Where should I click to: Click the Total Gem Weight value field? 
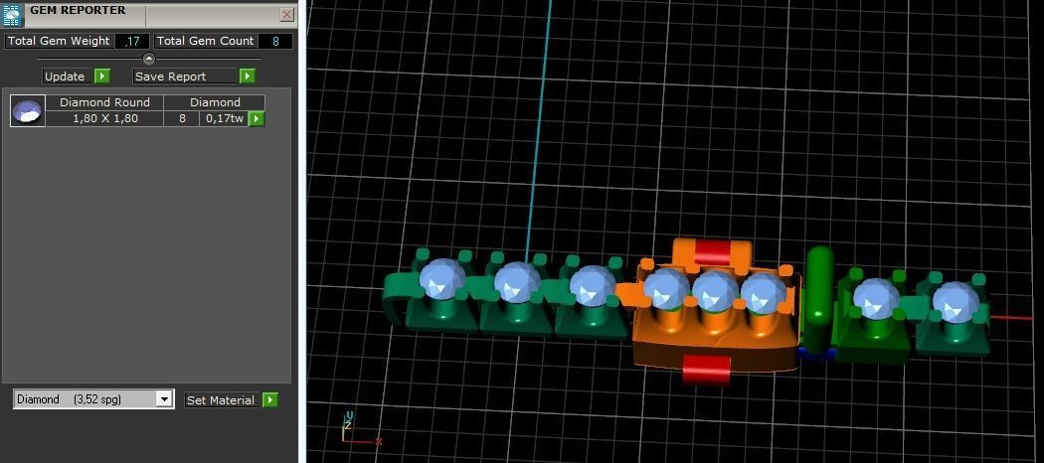(132, 42)
